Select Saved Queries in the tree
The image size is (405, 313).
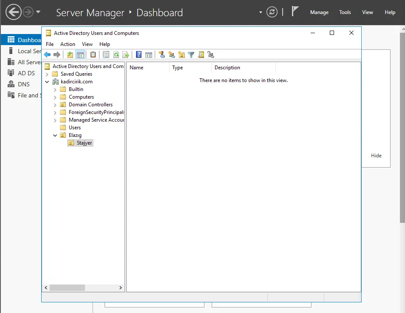point(76,74)
